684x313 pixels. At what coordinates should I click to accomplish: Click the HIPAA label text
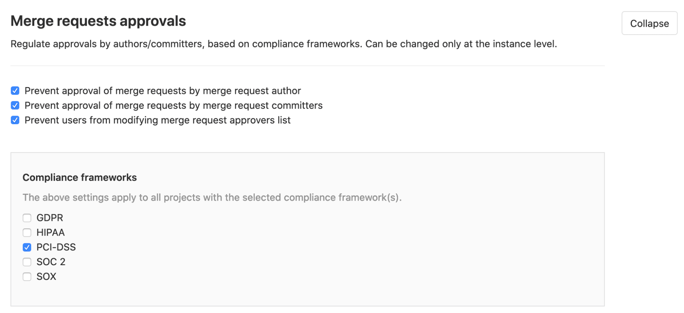tap(50, 232)
